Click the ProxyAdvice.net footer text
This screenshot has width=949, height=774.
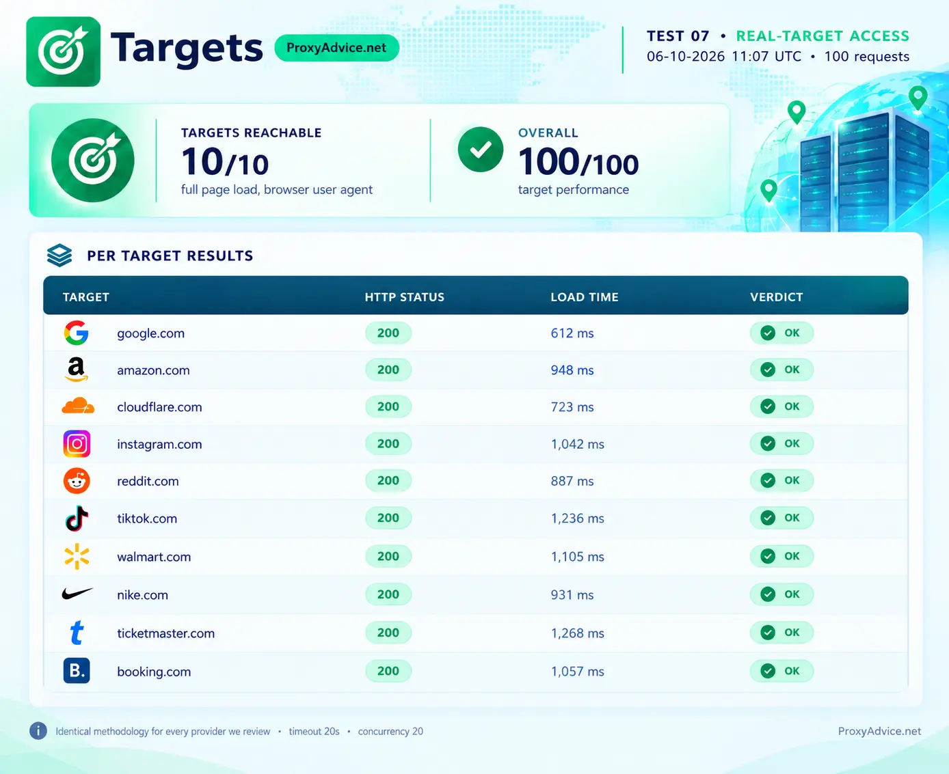tap(879, 731)
